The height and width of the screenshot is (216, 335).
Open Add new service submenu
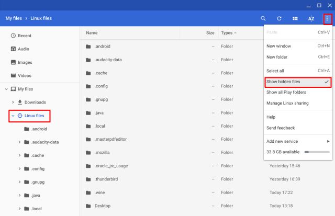[x=297, y=141]
